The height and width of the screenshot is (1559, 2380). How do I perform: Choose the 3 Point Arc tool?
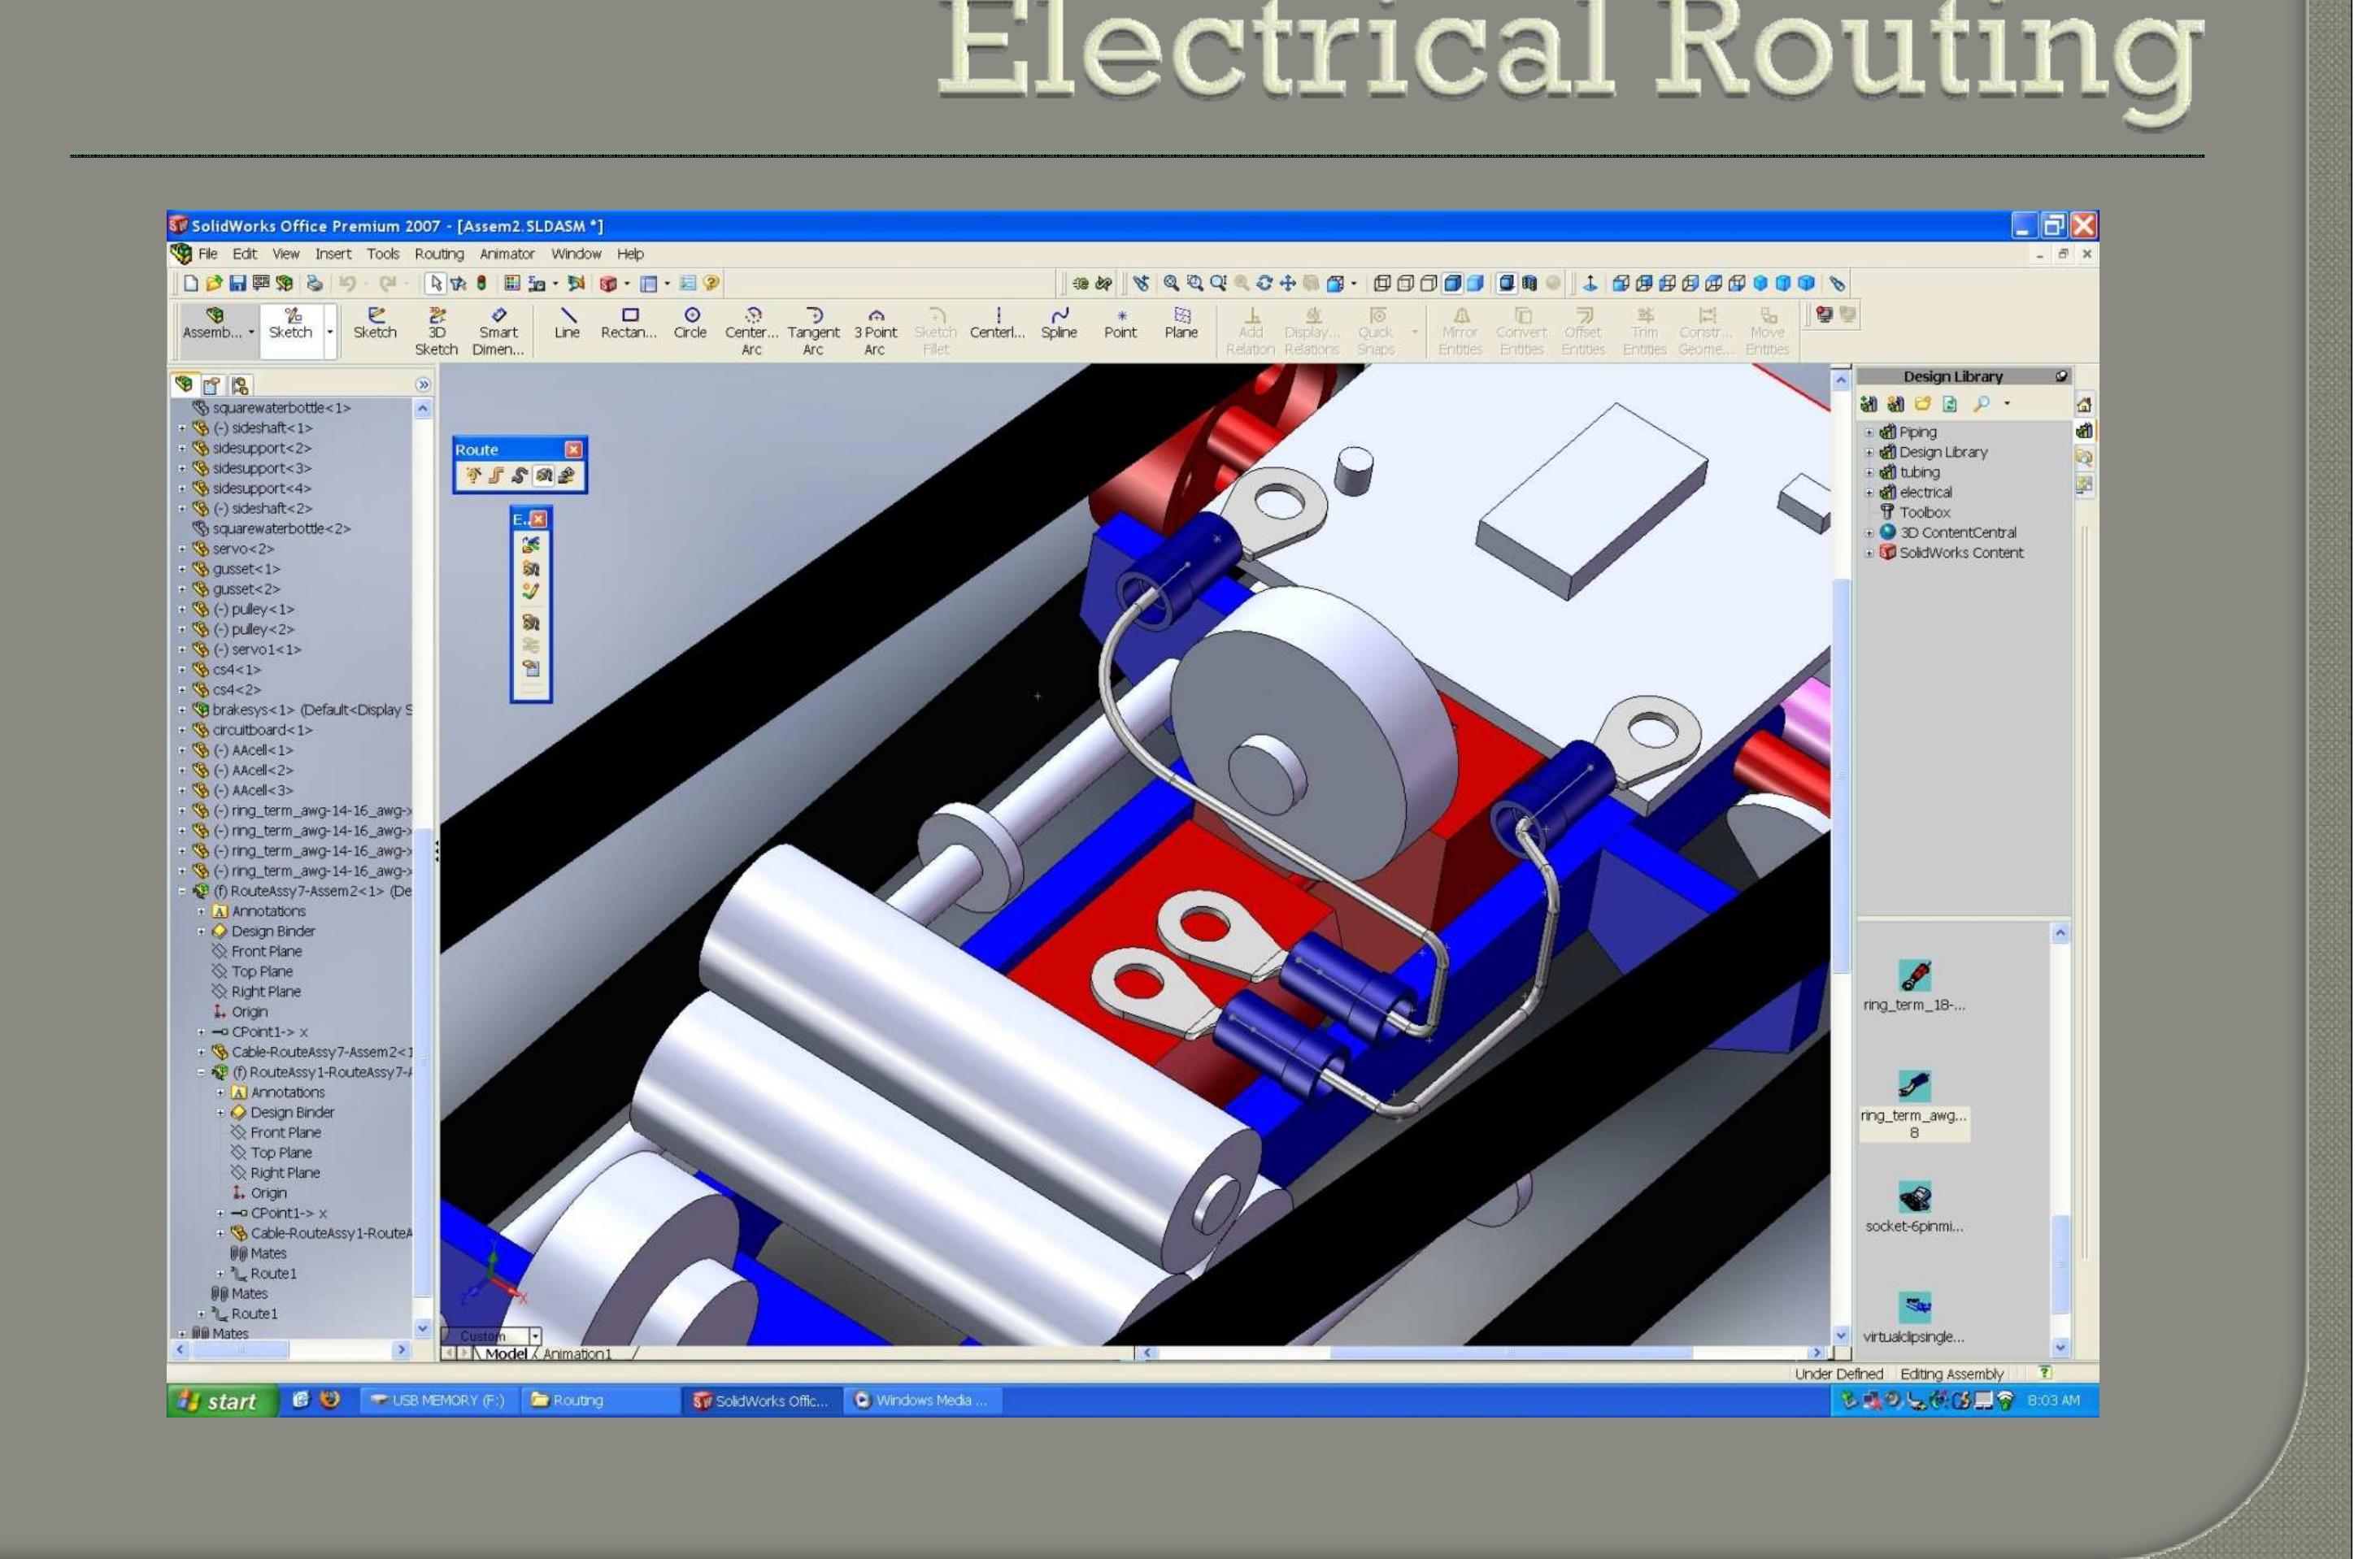tap(875, 331)
